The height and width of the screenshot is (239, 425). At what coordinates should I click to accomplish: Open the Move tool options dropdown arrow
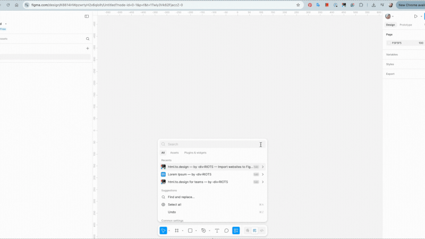(169, 231)
